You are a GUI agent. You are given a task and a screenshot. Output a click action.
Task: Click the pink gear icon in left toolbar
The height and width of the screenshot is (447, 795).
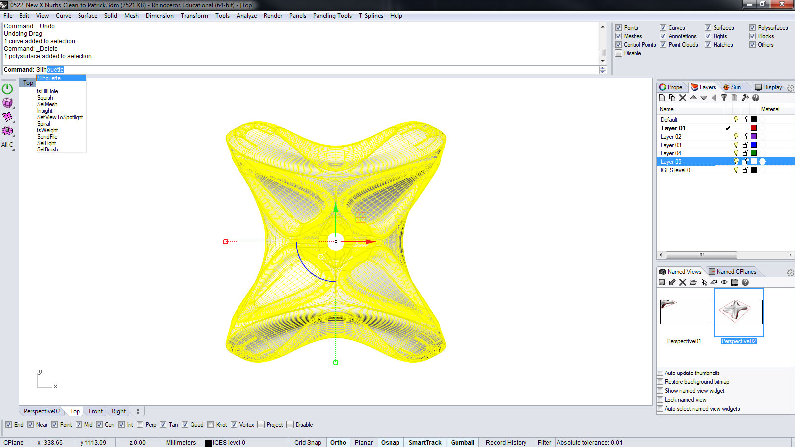coord(7,131)
